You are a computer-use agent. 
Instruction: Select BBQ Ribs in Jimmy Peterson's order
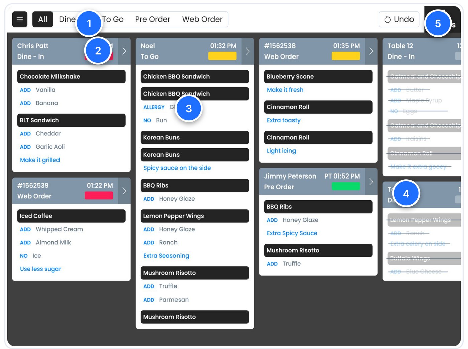click(318, 206)
